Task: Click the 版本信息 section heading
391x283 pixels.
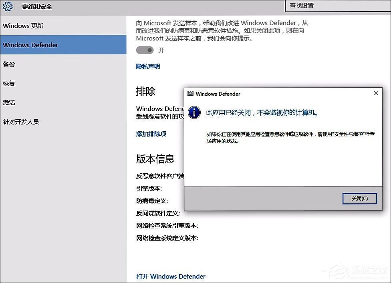Action: 155,159
